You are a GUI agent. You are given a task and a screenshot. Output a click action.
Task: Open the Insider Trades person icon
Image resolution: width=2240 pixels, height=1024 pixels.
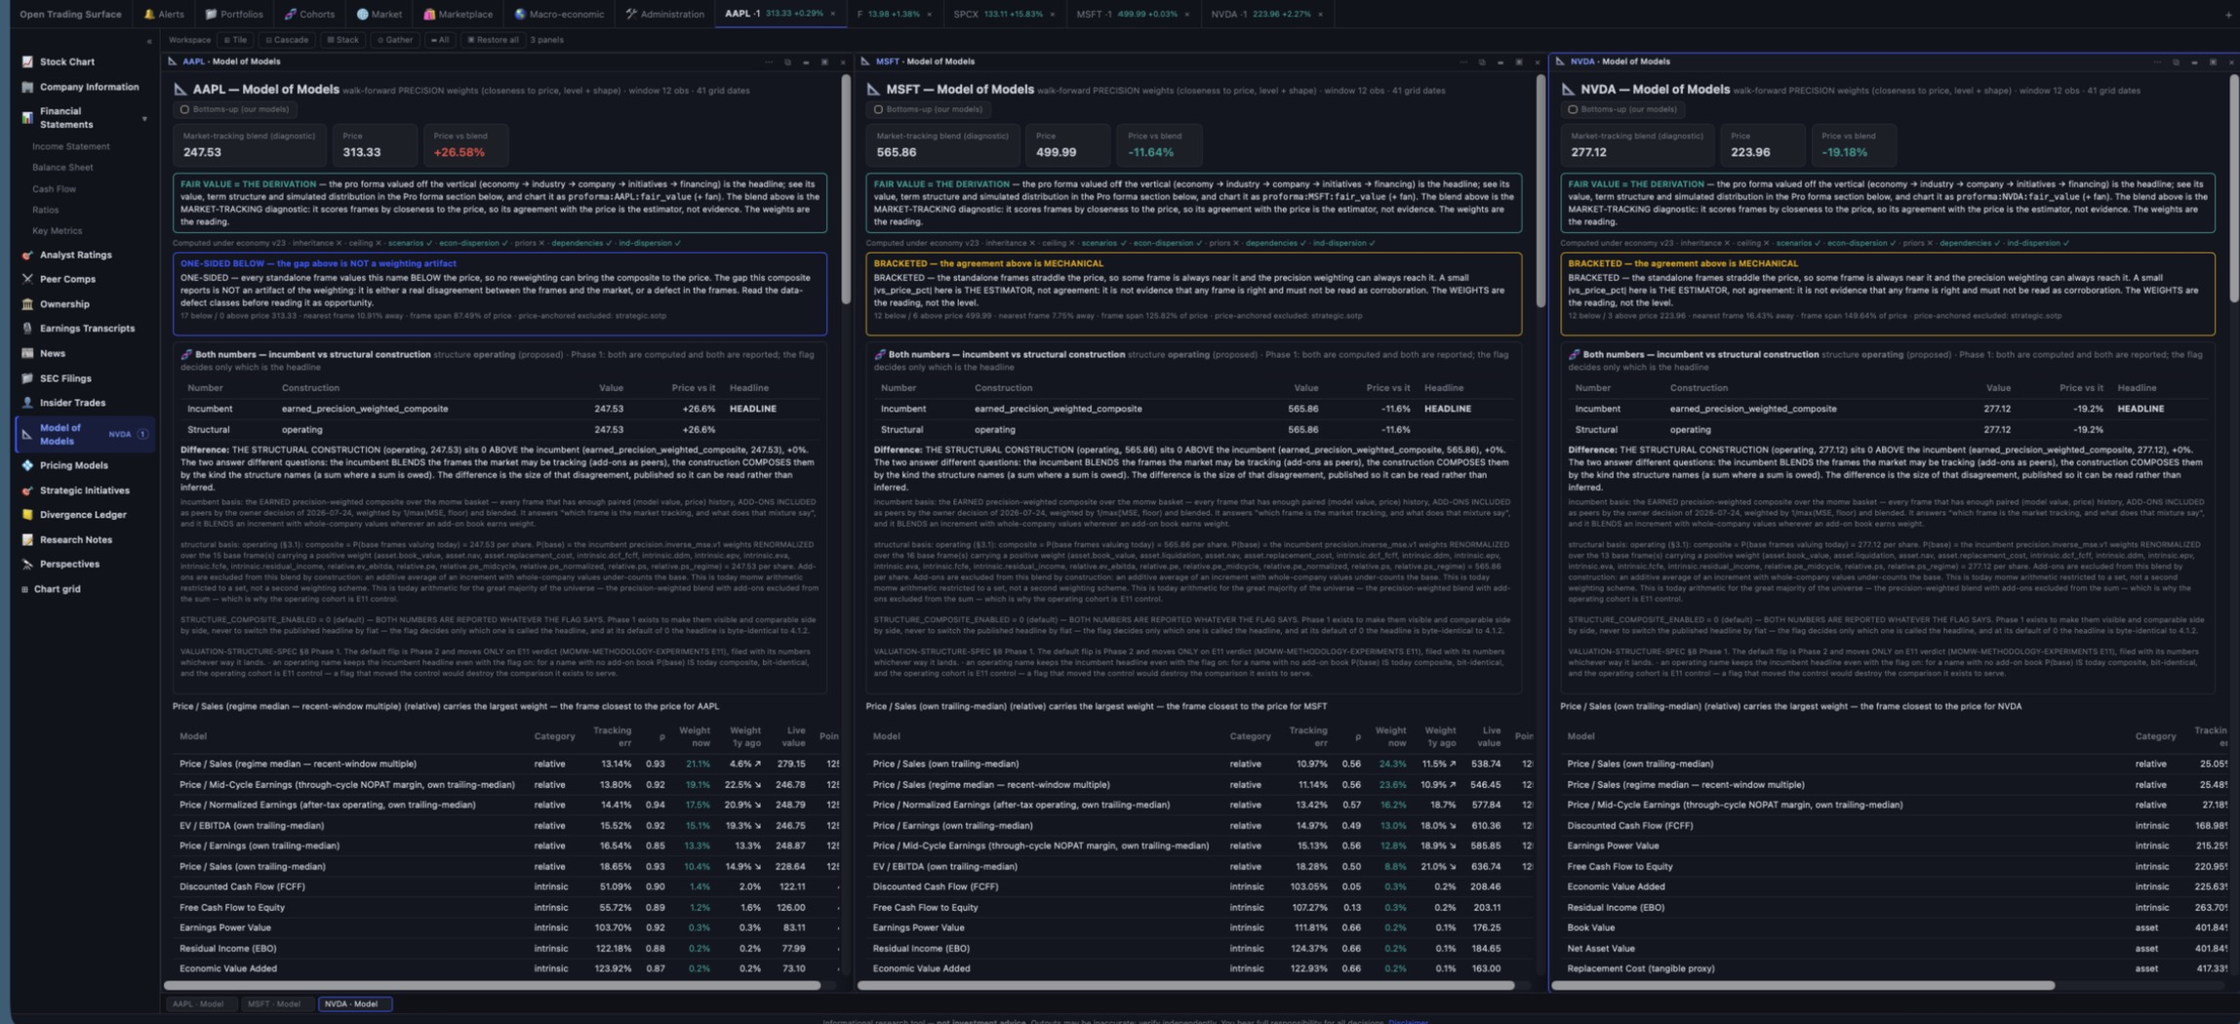pyautogui.click(x=27, y=403)
